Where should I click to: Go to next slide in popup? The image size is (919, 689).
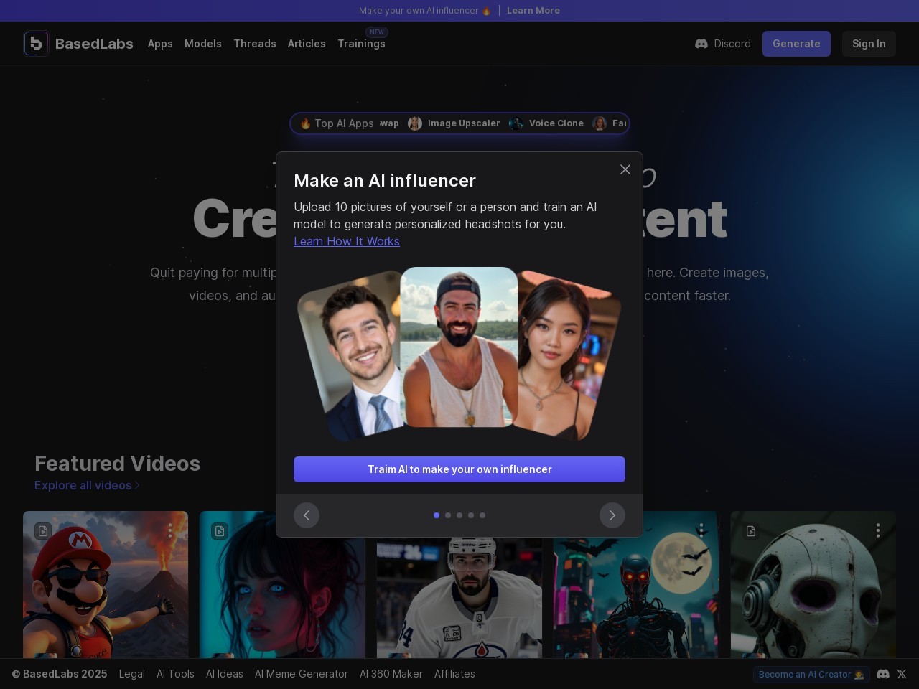pyautogui.click(x=612, y=515)
